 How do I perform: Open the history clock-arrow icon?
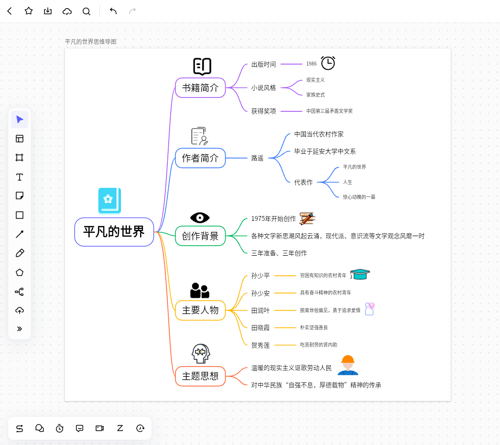[141, 428]
